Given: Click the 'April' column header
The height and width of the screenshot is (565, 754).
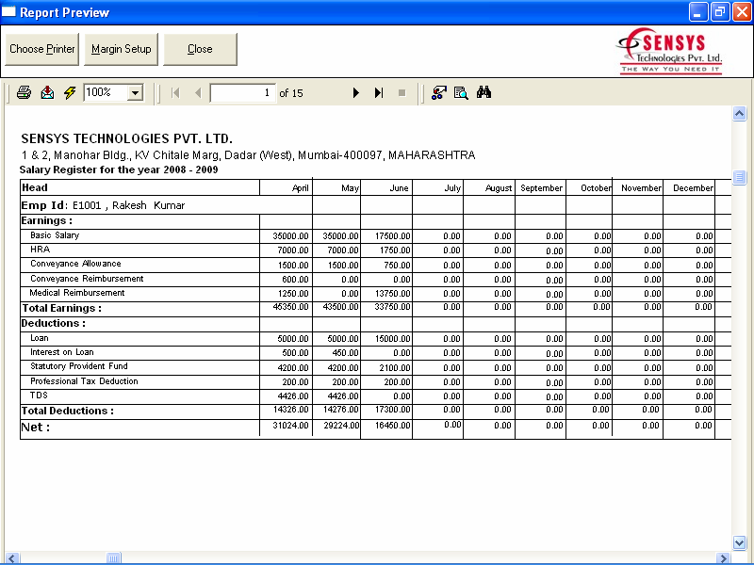Looking at the screenshot, I should coord(301,188).
